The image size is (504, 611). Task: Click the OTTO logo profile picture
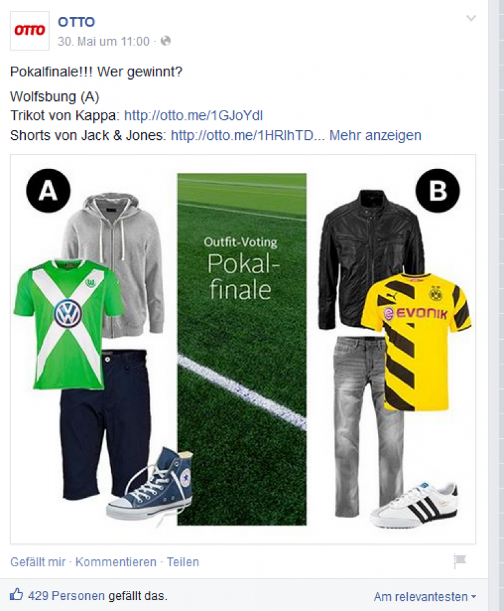[x=30, y=31]
